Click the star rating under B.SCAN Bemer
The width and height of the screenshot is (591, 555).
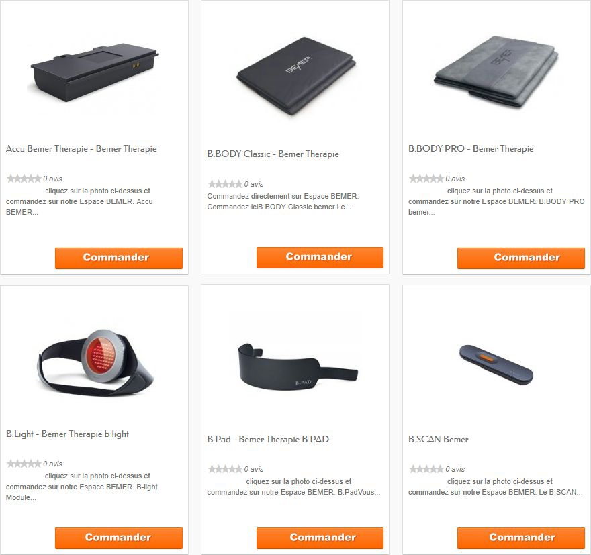tap(426, 469)
